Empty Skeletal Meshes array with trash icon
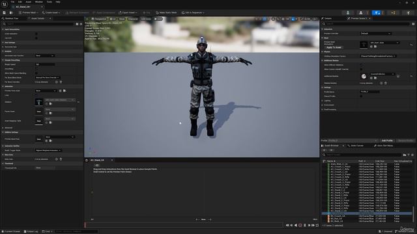Screen dimensions: 417x234 pyautogui.click(x=386, y=83)
